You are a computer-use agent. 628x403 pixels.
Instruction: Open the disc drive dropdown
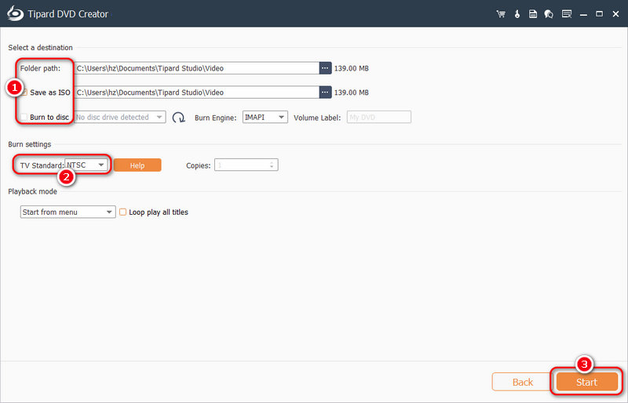pos(120,118)
